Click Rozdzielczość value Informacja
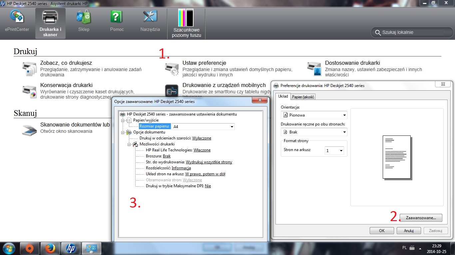The width and height of the screenshot is (455, 255). point(181,168)
